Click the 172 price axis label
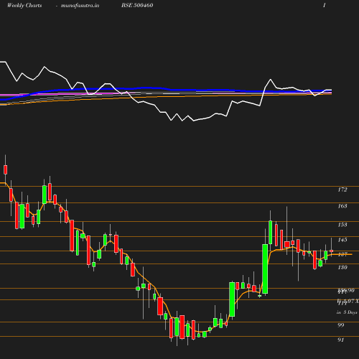This screenshot has width=359, height=359. pos(342,190)
